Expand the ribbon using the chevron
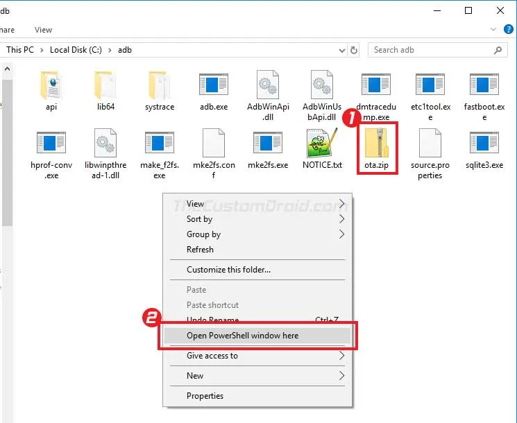The width and height of the screenshot is (517, 423). (x=493, y=29)
